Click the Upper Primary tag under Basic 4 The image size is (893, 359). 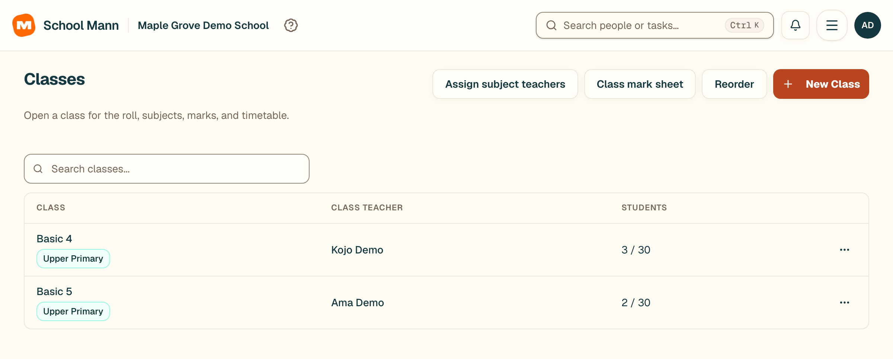point(73,259)
